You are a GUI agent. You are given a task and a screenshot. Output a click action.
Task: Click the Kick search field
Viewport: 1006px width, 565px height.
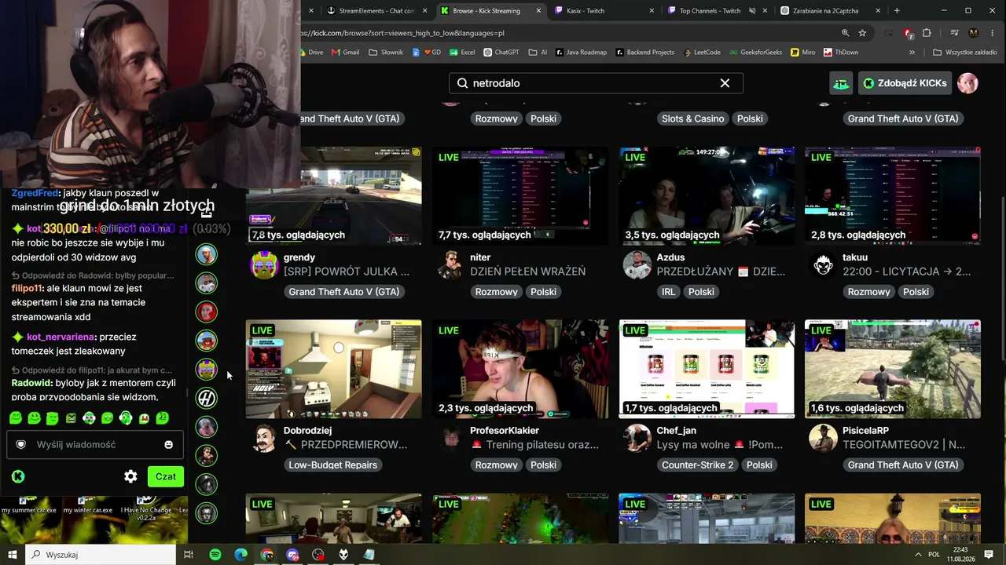point(596,83)
